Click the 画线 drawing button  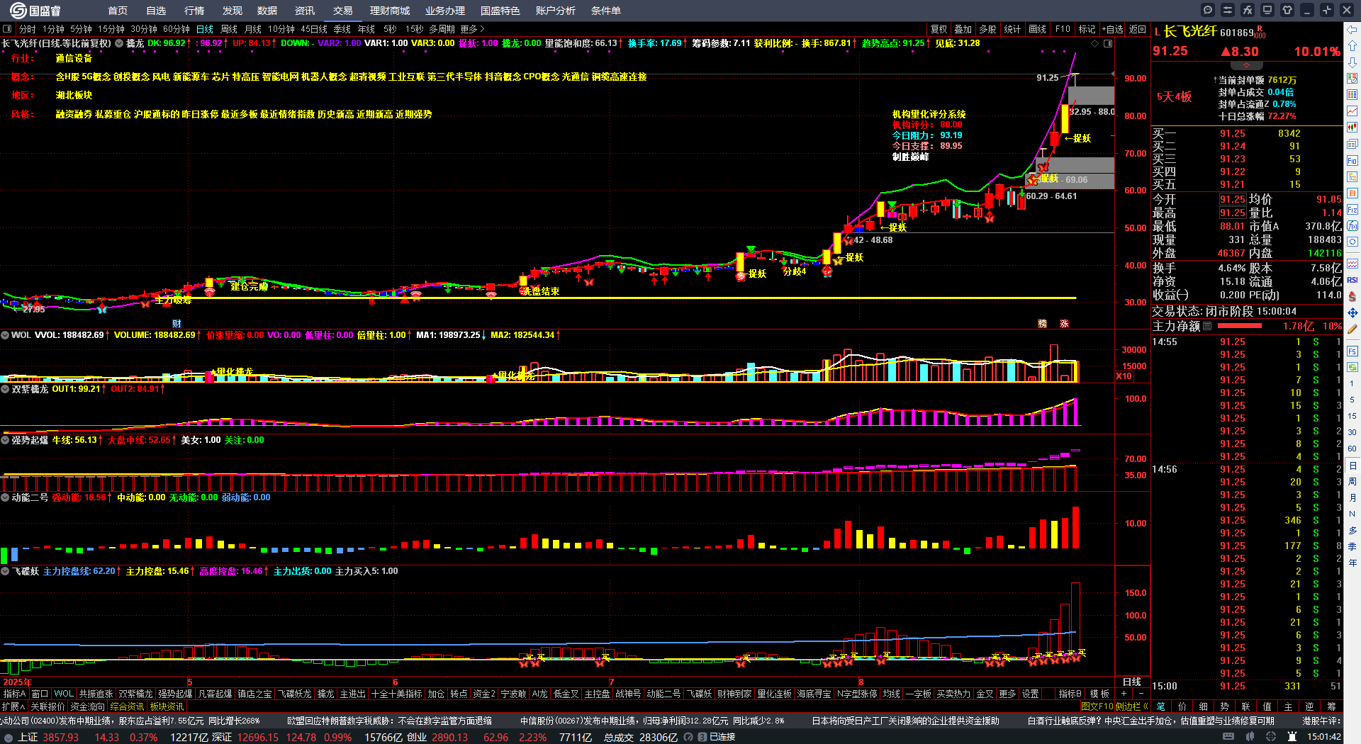tap(1038, 29)
